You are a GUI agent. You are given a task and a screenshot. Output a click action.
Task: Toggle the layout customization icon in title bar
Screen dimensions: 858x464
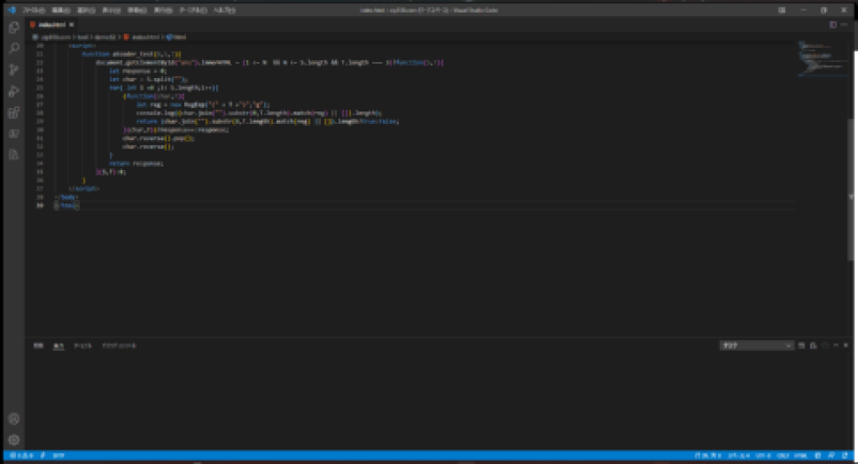click(782, 10)
